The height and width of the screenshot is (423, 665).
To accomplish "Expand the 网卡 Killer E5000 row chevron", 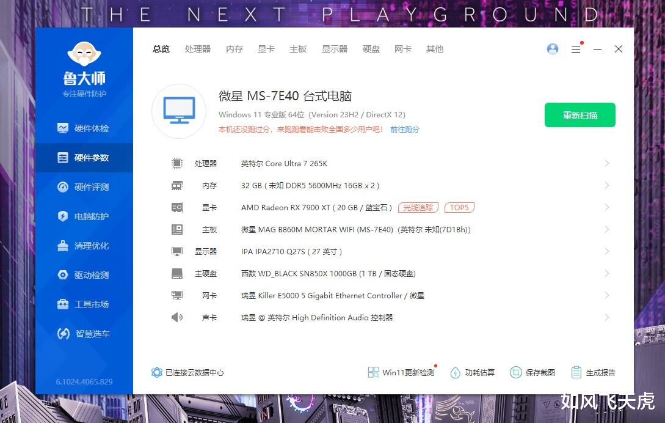I will 606,296.
